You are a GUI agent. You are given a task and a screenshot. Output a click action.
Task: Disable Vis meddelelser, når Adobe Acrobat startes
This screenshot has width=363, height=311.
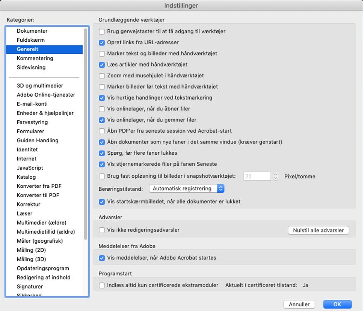pos(101,257)
